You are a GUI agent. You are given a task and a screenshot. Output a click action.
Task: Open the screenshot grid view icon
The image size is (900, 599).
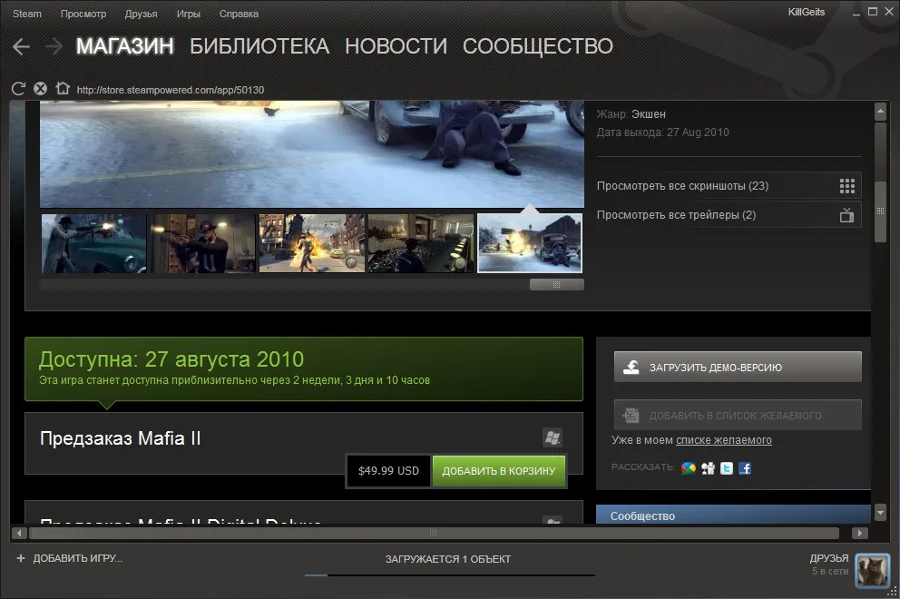(846, 186)
